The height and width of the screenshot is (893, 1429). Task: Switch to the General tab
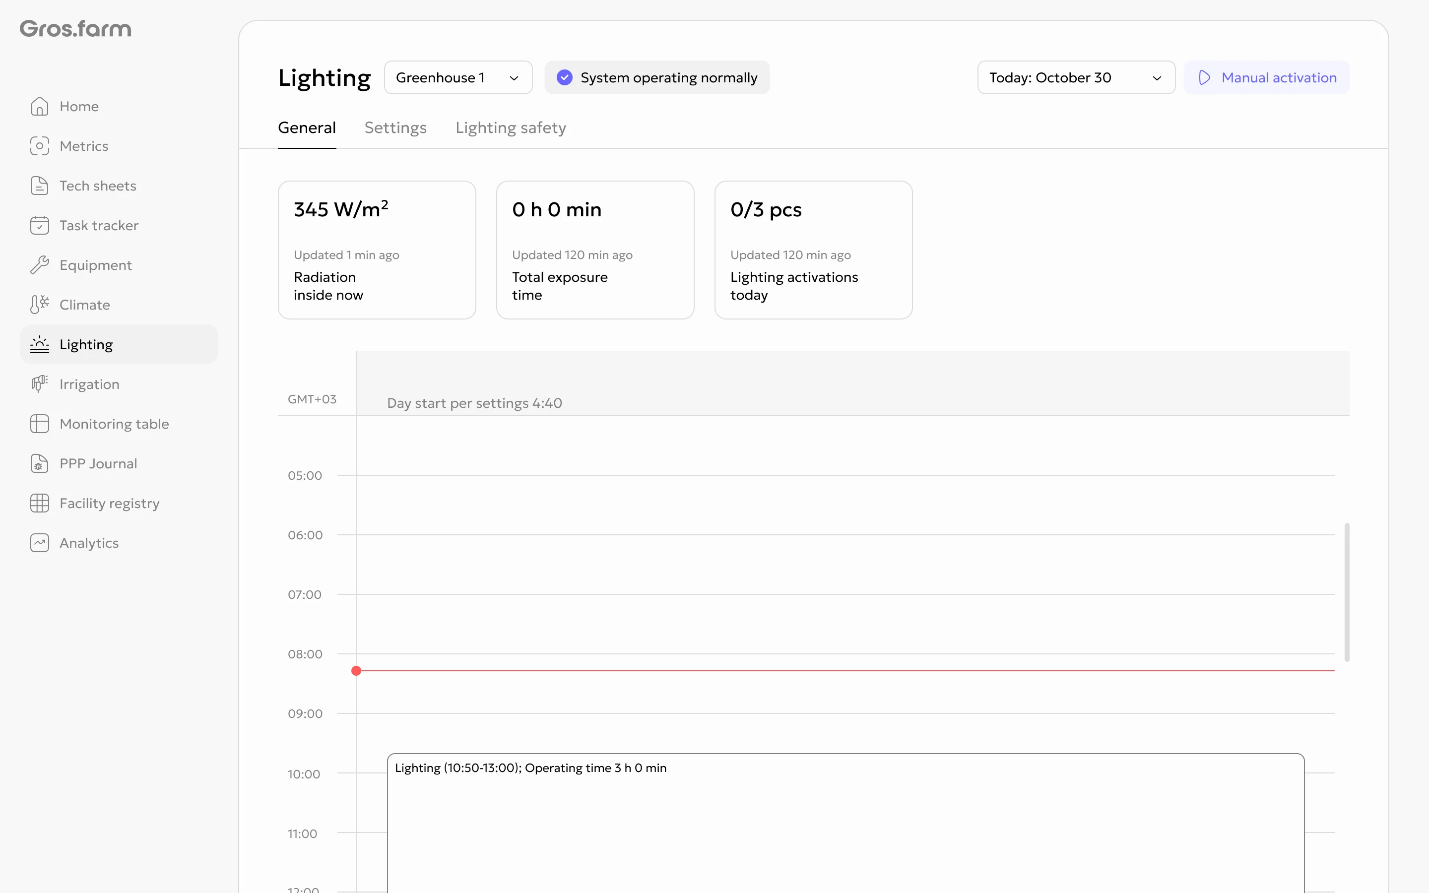point(307,128)
